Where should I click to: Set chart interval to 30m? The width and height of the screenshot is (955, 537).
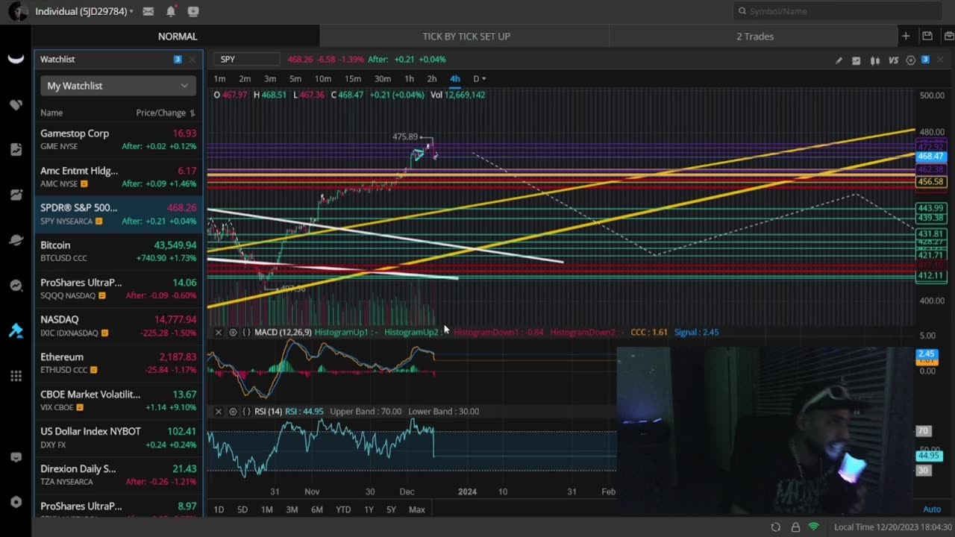[383, 79]
